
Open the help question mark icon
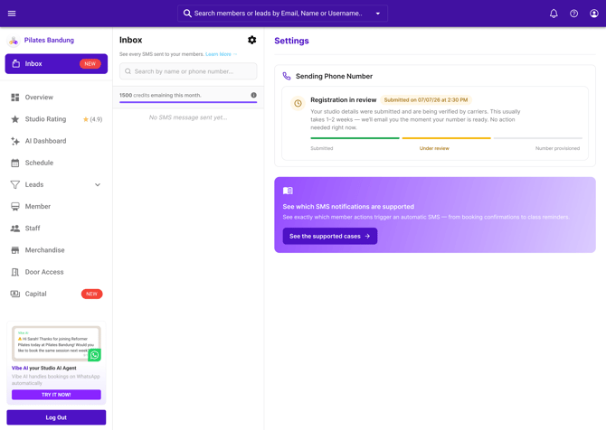point(573,14)
